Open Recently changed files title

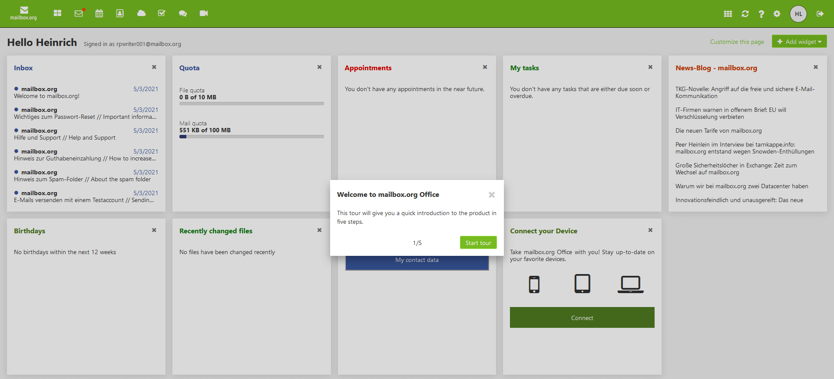click(216, 231)
